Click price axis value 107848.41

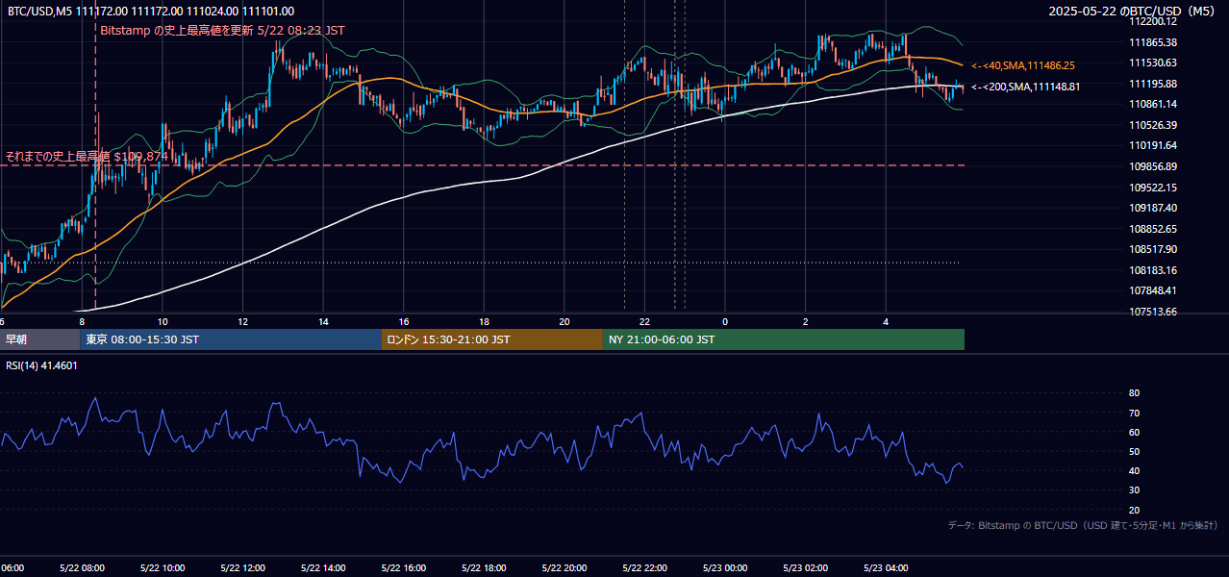[1154, 290]
